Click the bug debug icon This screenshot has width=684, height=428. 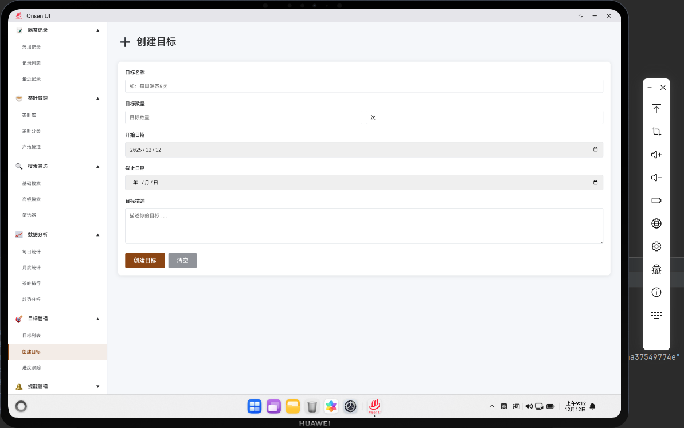click(656, 269)
